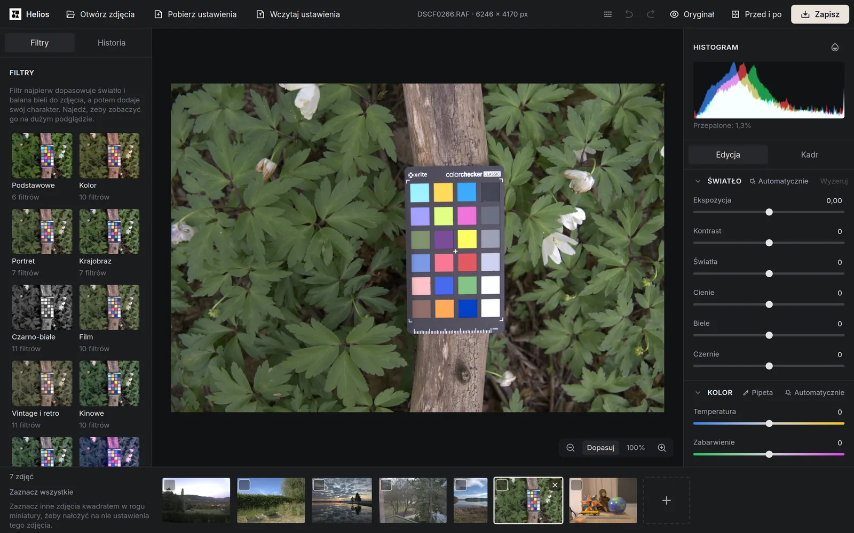Tick the checkbox on the sunset lake thumbnail
Viewport: 854px width, 533px height.
(x=319, y=484)
